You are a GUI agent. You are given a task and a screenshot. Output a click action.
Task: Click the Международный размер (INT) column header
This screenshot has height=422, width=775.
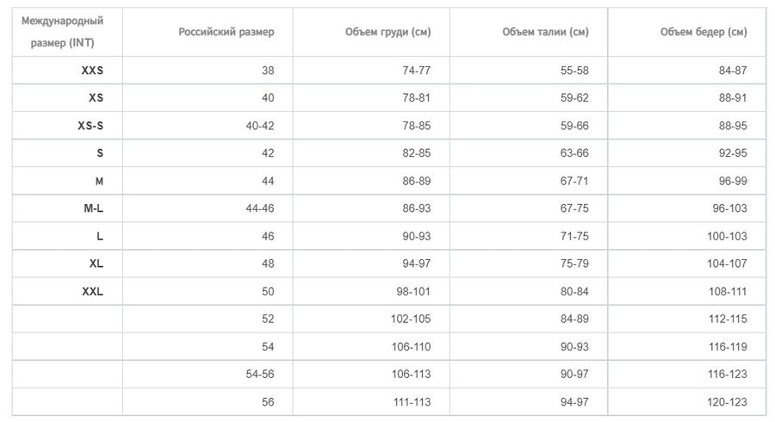62,32
